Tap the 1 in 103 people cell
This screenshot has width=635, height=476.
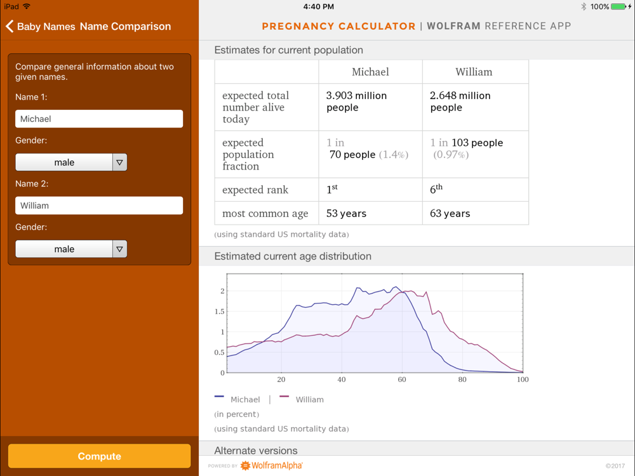click(x=476, y=154)
